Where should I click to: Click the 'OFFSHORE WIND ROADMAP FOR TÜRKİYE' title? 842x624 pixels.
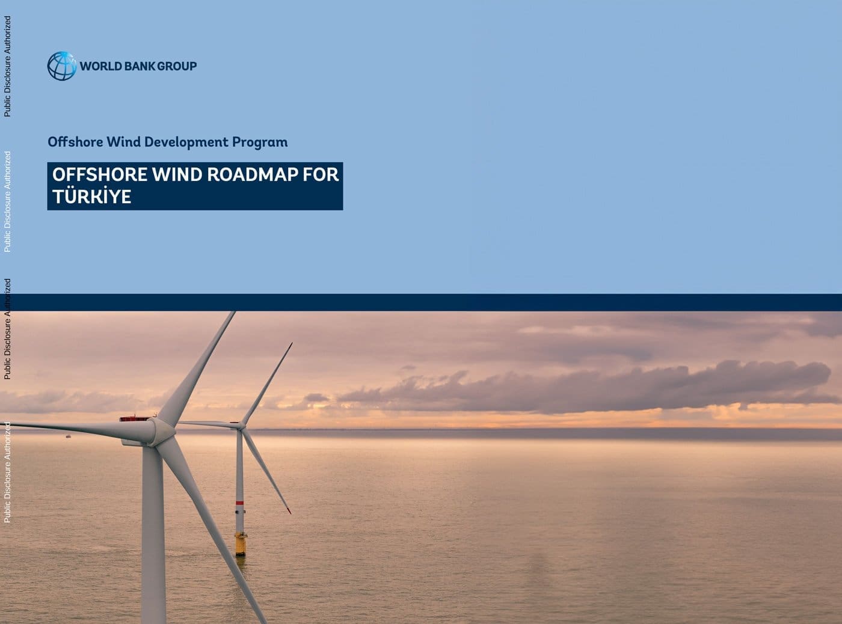195,186
